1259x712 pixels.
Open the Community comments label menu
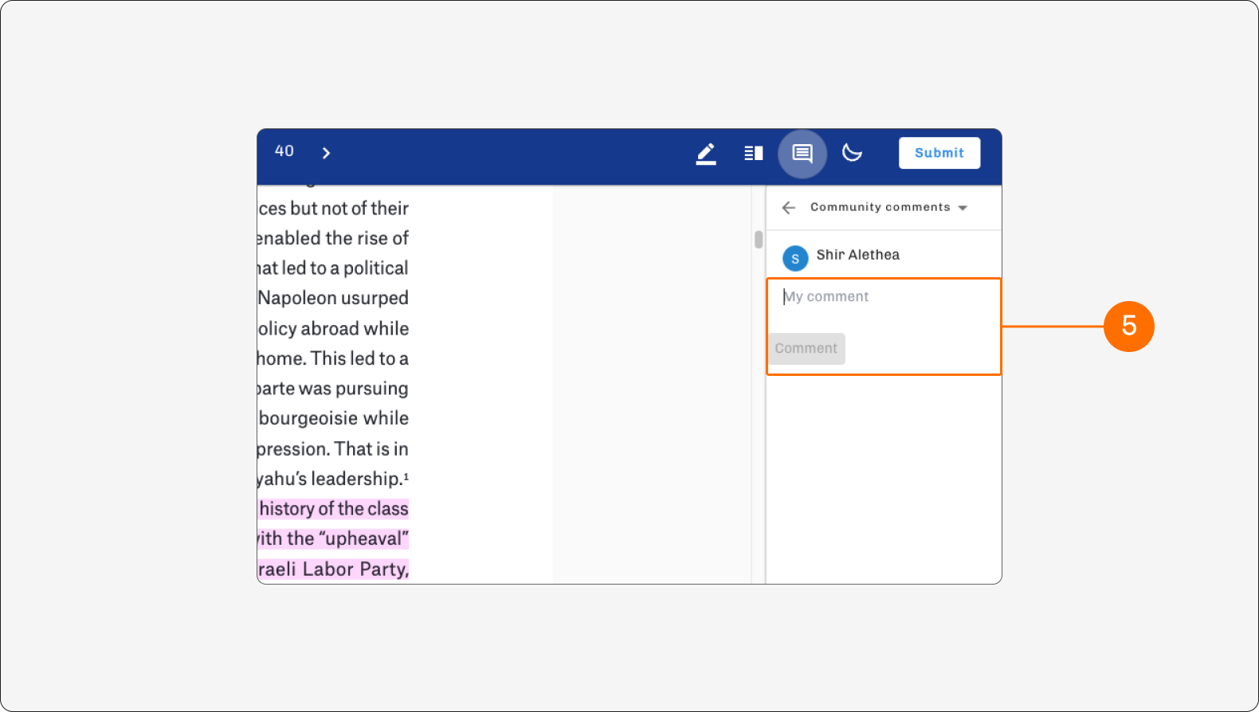[x=881, y=207]
